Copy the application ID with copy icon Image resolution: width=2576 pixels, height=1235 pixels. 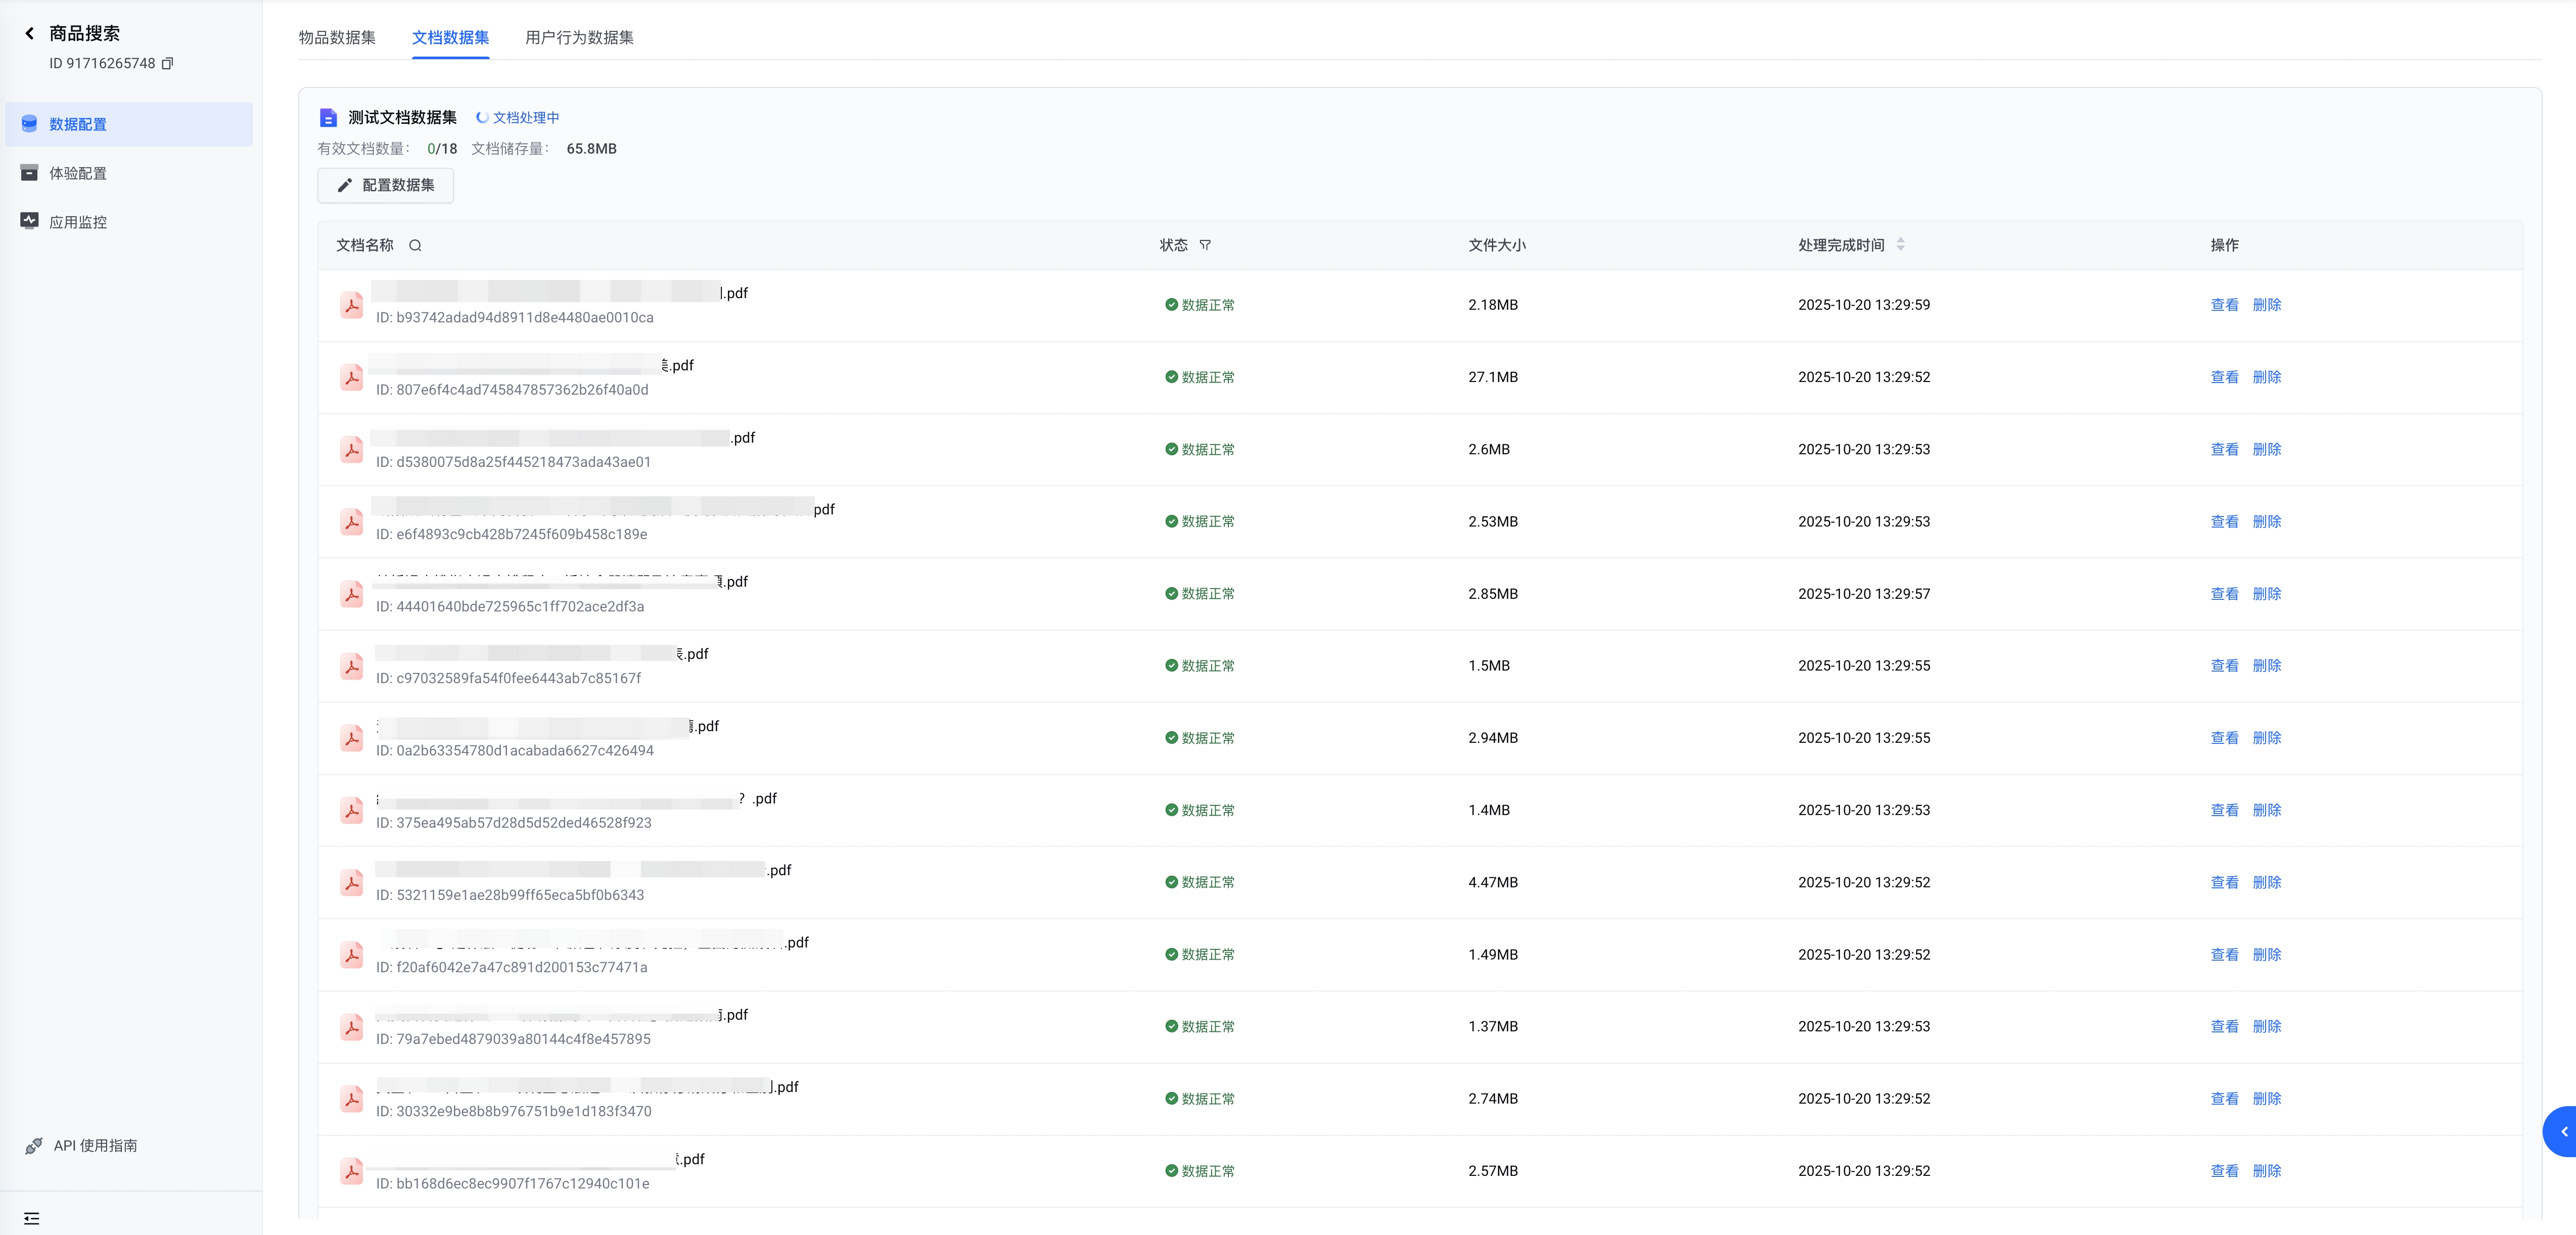pyautogui.click(x=167, y=63)
